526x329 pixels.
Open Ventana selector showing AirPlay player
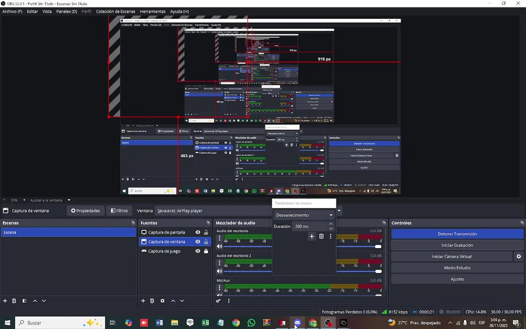[248, 211]
